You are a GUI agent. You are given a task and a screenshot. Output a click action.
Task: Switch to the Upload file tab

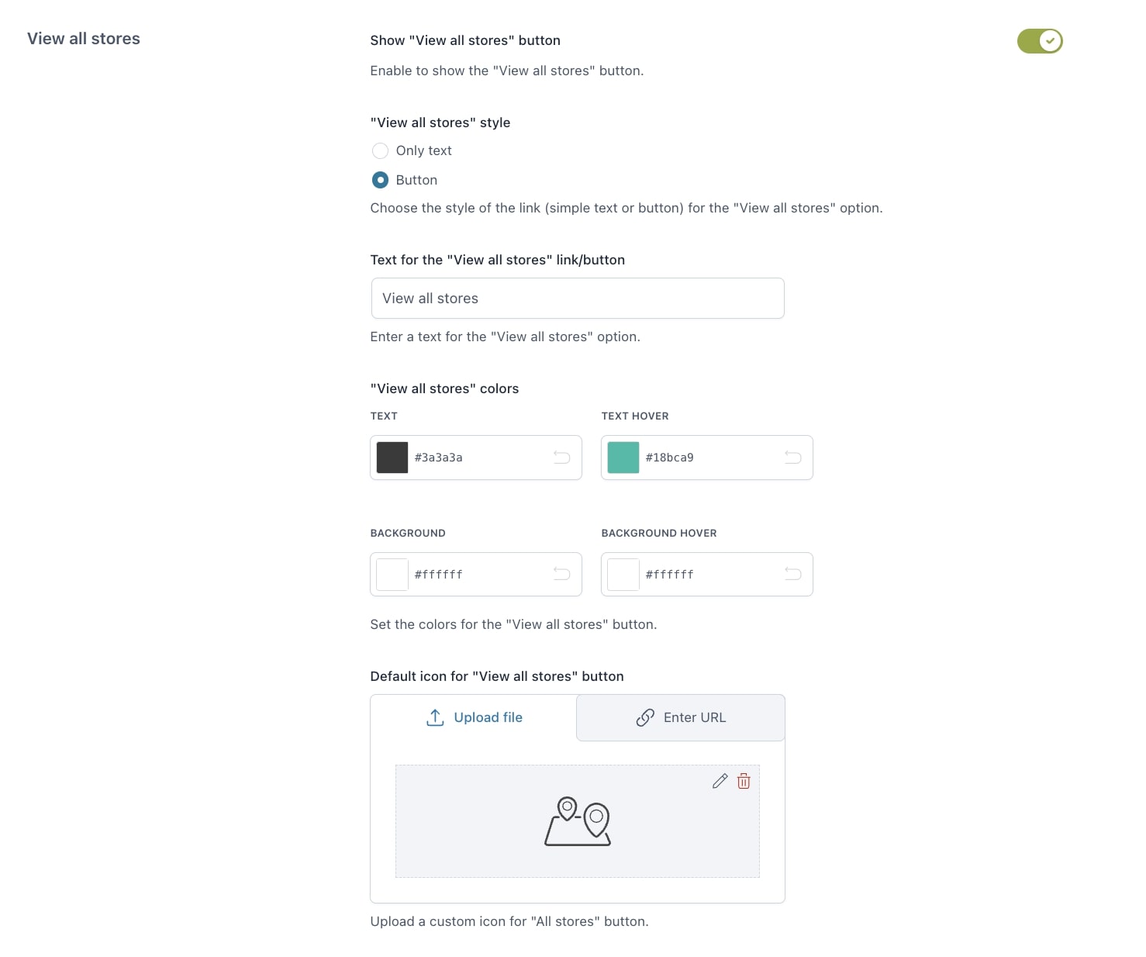[474, 717]
